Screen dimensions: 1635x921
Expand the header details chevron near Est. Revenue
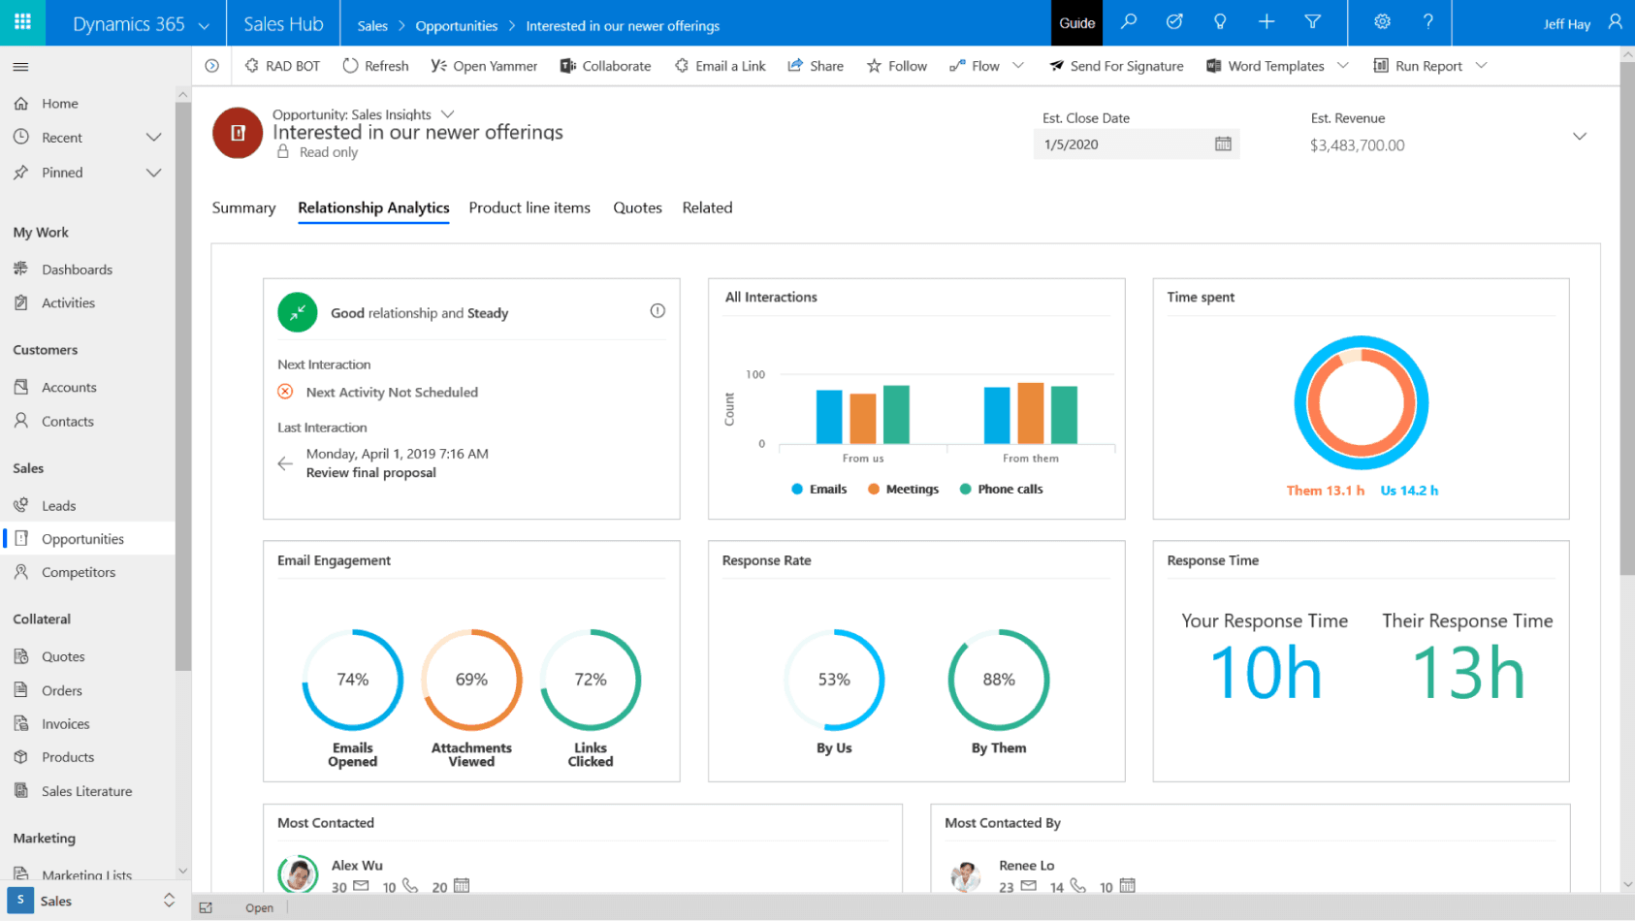point(1579,137)
